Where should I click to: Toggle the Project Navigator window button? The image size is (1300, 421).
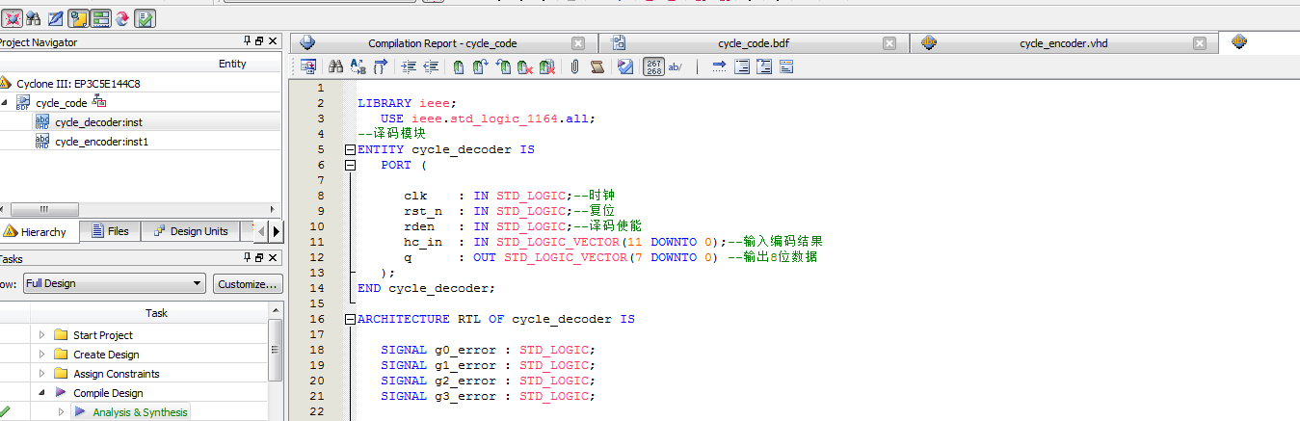pos(78,17)
